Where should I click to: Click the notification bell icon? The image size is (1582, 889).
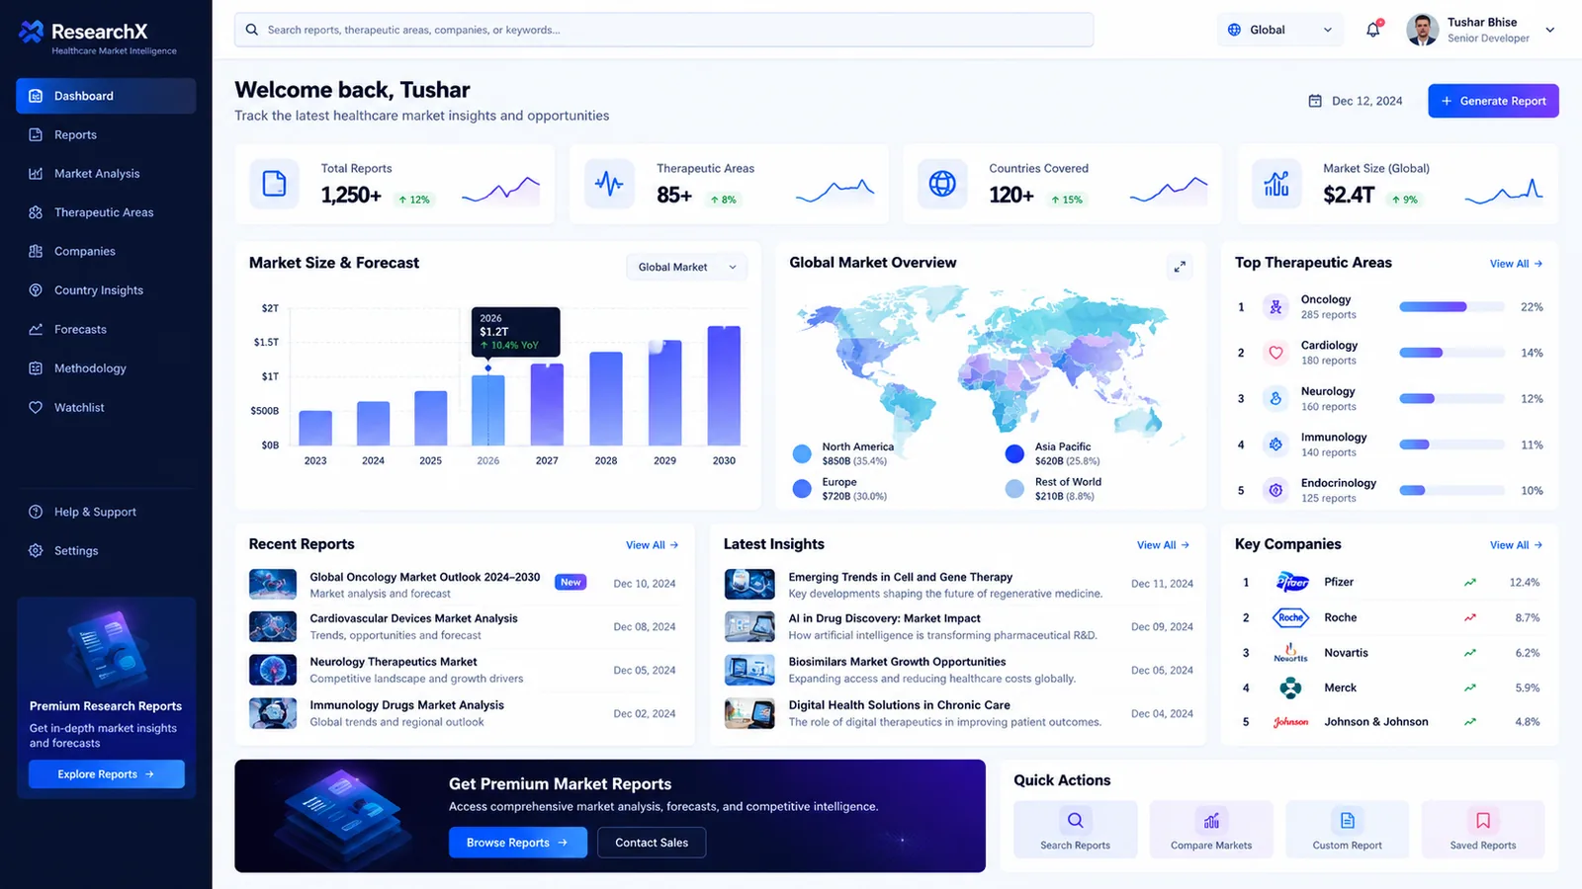tap(1373, 30)
